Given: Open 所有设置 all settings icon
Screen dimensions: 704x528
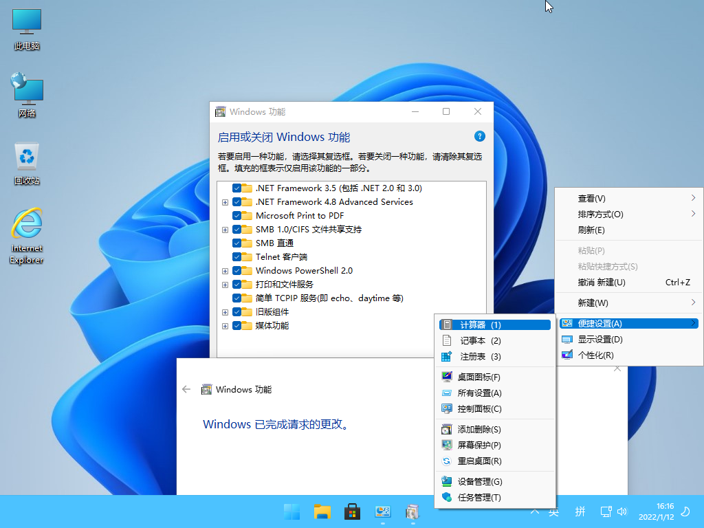Looking at the screenshot, I should (x=447, y=393).
